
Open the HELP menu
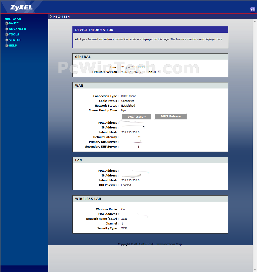[13, 46]
